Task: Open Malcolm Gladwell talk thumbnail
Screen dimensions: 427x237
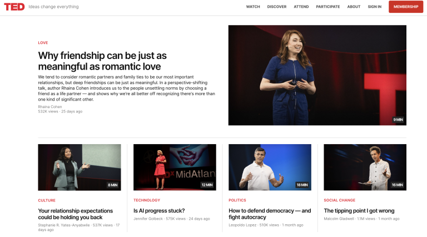Action: 365,167
